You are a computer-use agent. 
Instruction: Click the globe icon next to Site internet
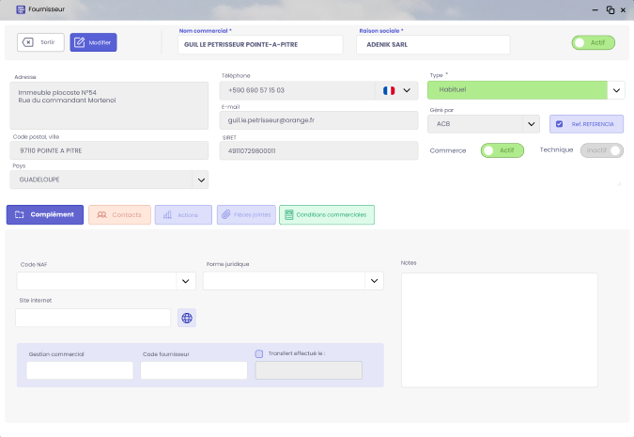(187, 318)
